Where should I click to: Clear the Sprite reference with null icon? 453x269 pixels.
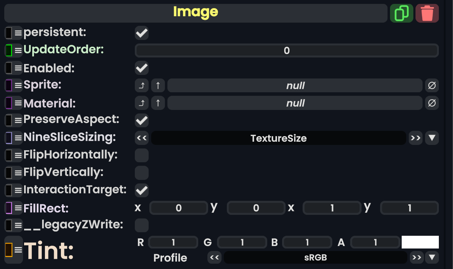[x=432, y=85]
